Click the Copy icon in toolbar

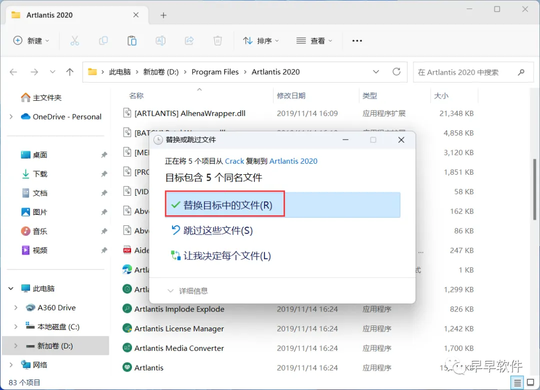tap(103, 41)
